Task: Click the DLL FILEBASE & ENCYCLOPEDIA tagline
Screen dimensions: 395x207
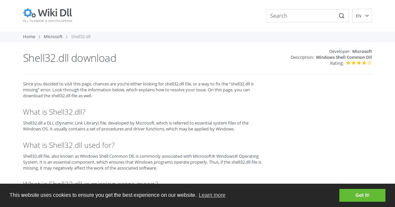Action: pyautogui.click(x=47, y=21)
